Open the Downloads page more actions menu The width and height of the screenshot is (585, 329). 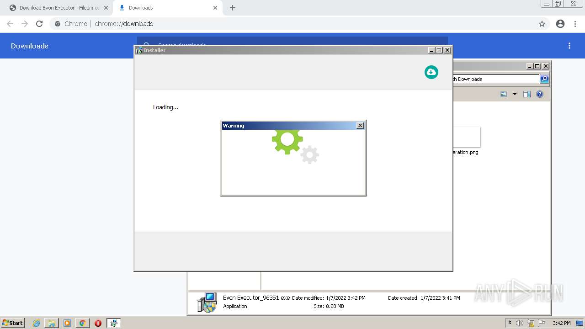569,46
